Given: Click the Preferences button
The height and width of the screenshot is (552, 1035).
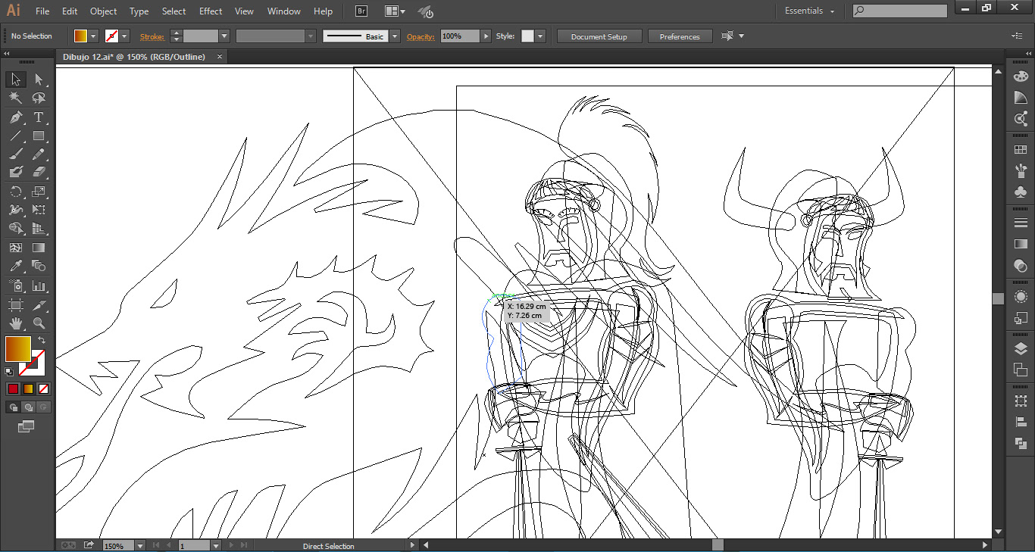Looking at the screenshot, I should click(679, 36).
